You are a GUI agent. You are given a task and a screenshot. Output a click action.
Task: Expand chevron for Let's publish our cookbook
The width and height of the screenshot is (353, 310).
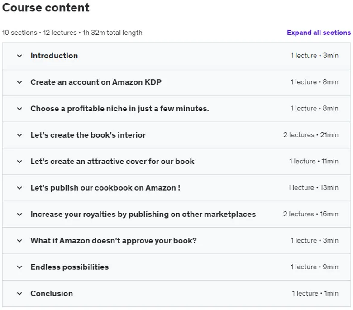click(x=19, y=188)
